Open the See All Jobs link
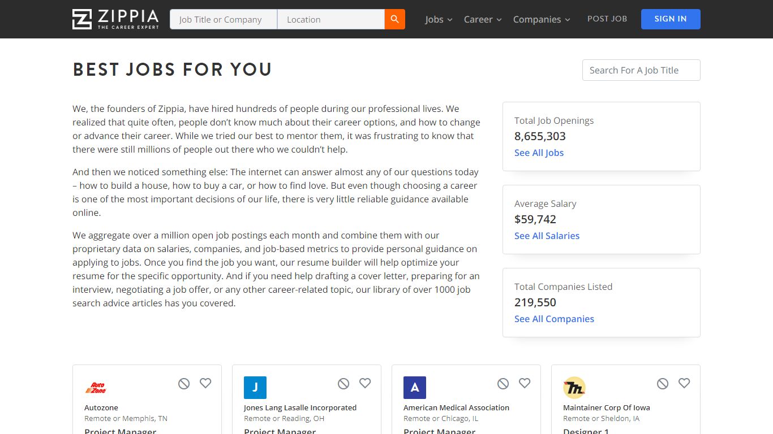The image size is (773, 434). [539, 153]
